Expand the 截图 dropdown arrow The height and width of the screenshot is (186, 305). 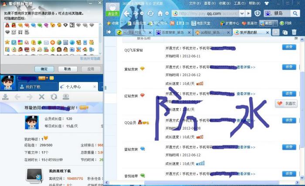click(x=275, y=23)
